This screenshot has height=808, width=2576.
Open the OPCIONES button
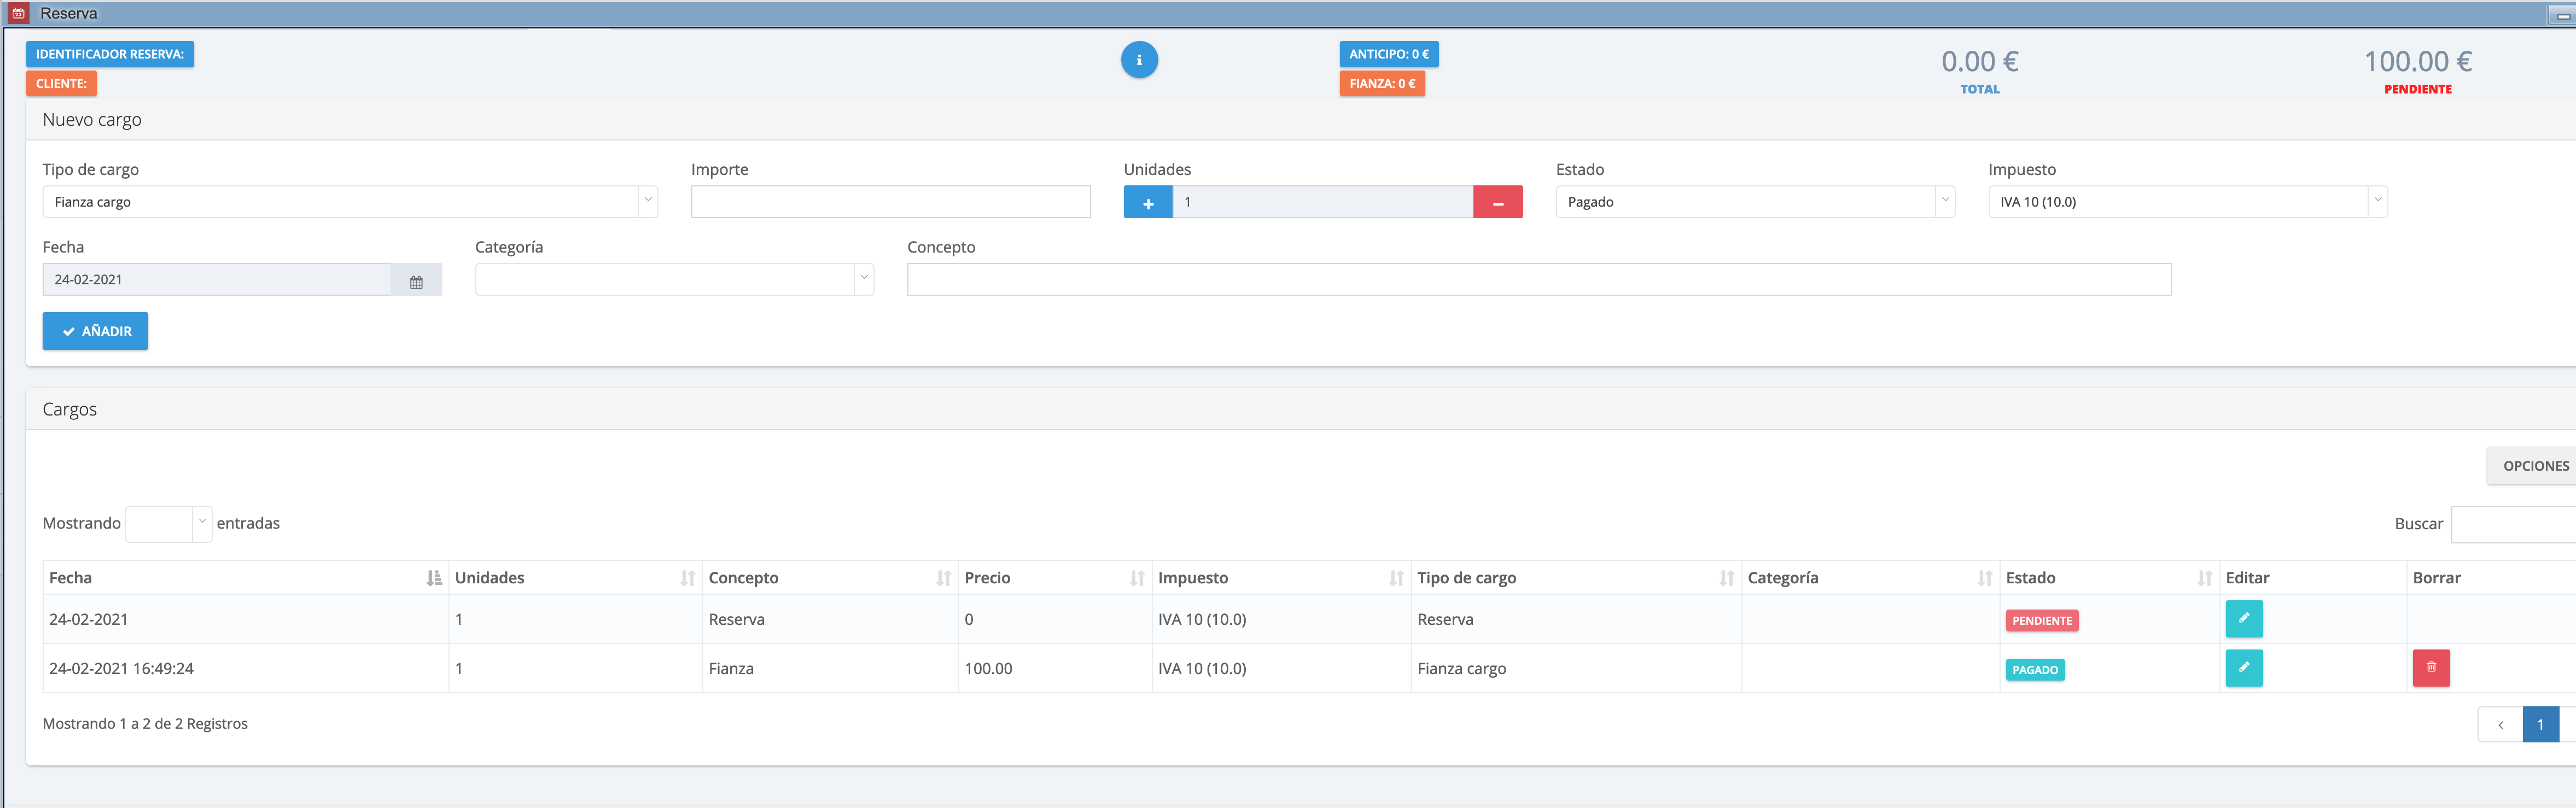click(x=2534, y=466)
